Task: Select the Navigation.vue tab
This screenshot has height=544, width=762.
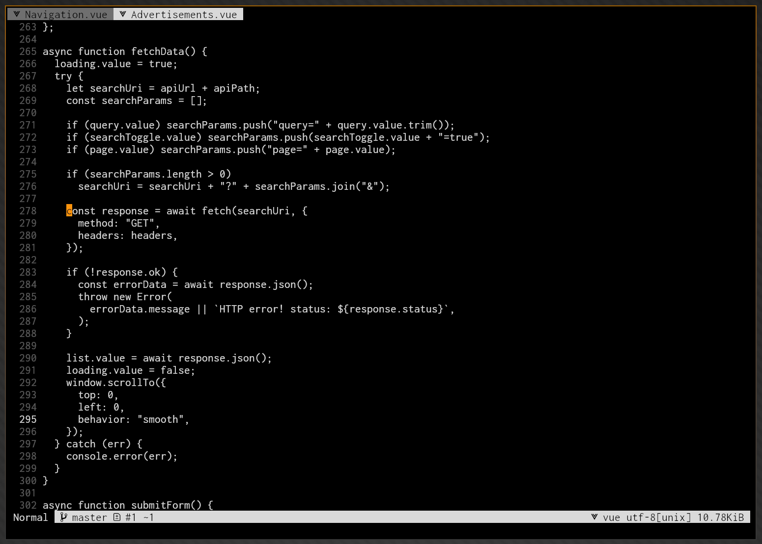Action: coord(66,14)
